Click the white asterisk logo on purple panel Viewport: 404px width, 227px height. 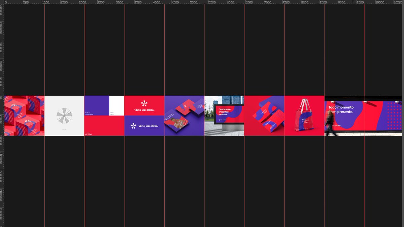[x=133, y=126]
